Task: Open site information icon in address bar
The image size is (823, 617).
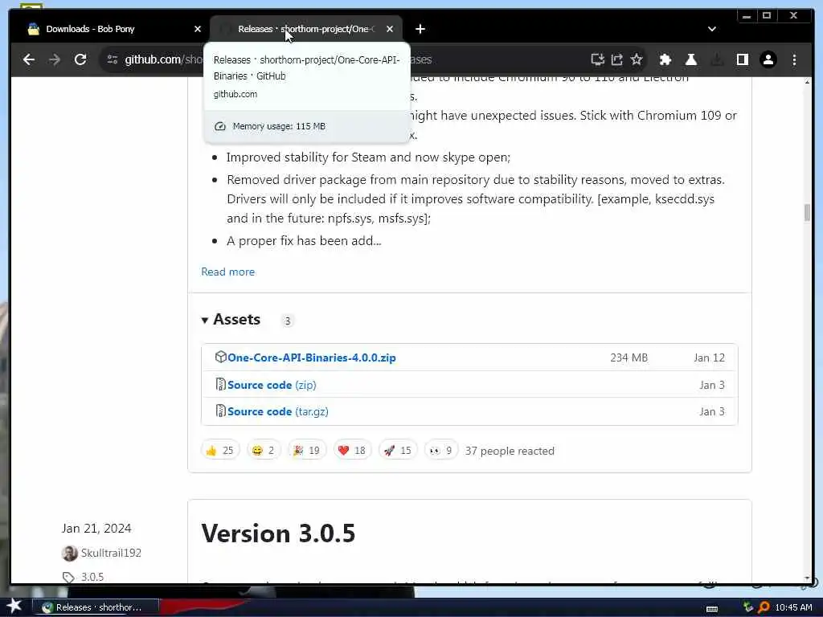Action: tap(113, 59)
